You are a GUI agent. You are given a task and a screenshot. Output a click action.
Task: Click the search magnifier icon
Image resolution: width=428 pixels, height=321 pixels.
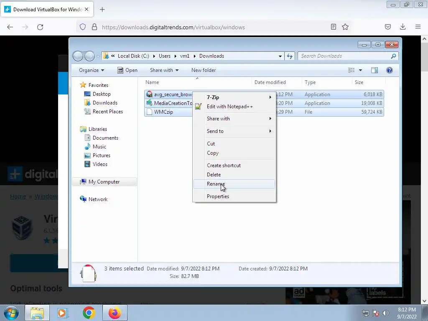tap(393, 56)
